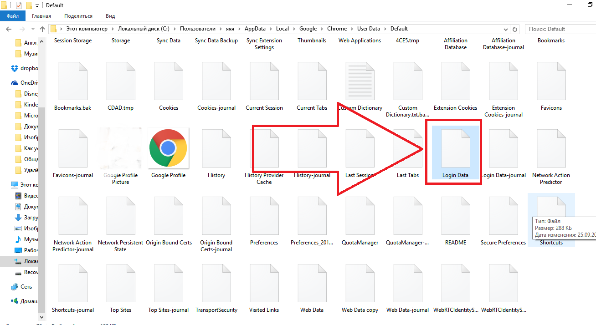Go up one folder with up arrow
596x325 pixels.
tap(42, 29)
